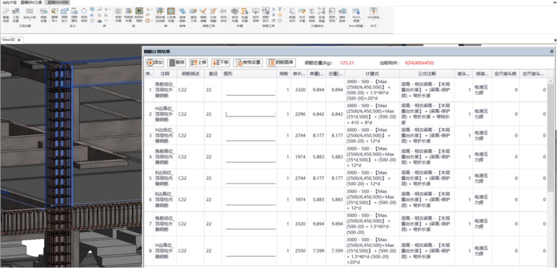Image resolution: width=557 pixels, height=268 pixels.
Task: Close the View3D tab
Action: point(19,40)
